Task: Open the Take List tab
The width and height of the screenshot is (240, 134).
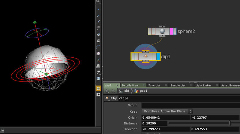Action: pos(154,85)
